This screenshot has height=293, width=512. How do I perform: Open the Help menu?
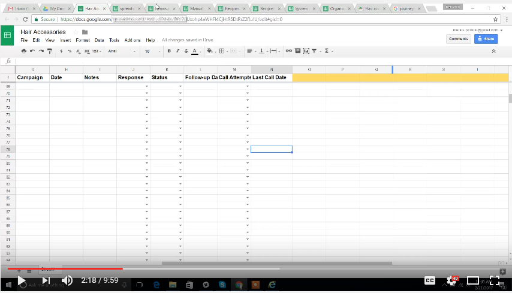click(150, 40)
